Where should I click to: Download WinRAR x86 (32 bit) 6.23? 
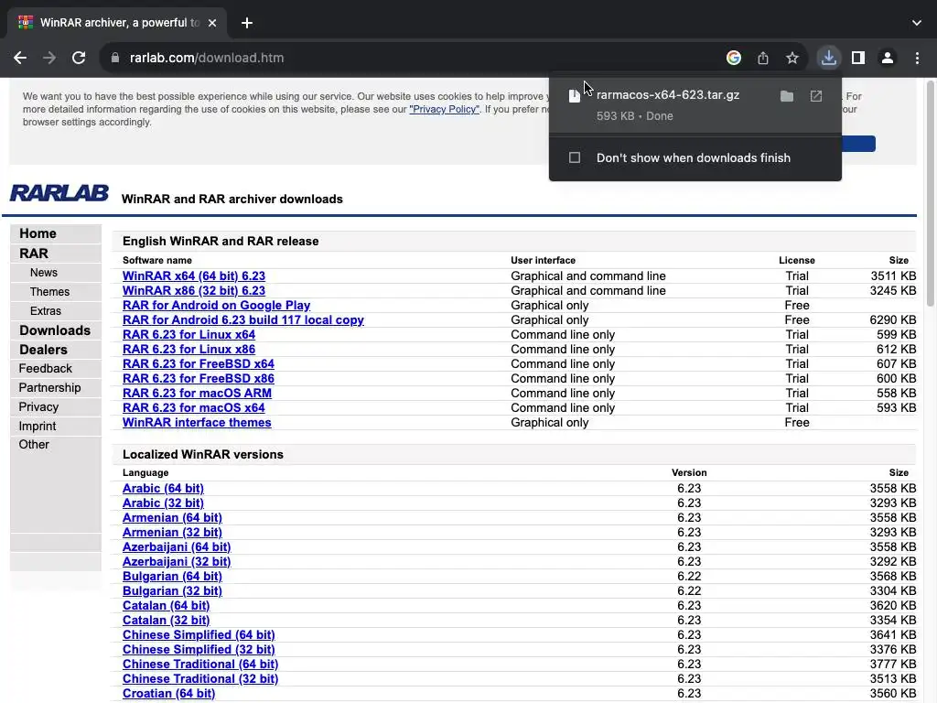(194, 290)
